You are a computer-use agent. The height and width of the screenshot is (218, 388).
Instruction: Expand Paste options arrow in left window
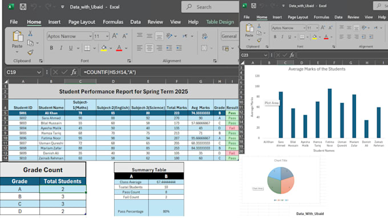click(17, 52)
